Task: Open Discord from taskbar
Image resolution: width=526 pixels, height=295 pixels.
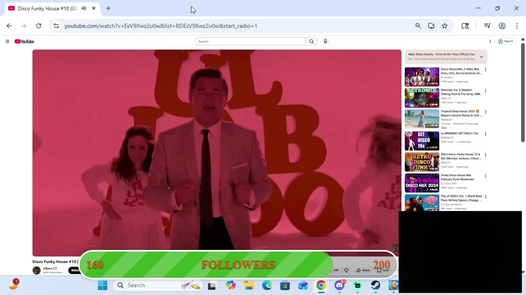Action: [x=339, y=285]
